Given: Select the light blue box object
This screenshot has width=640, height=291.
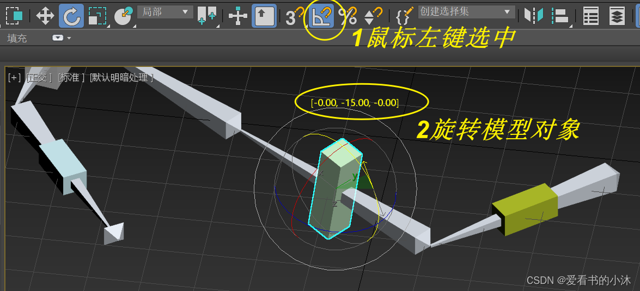Looking at the screenshot, I should [x=63, y=166].
